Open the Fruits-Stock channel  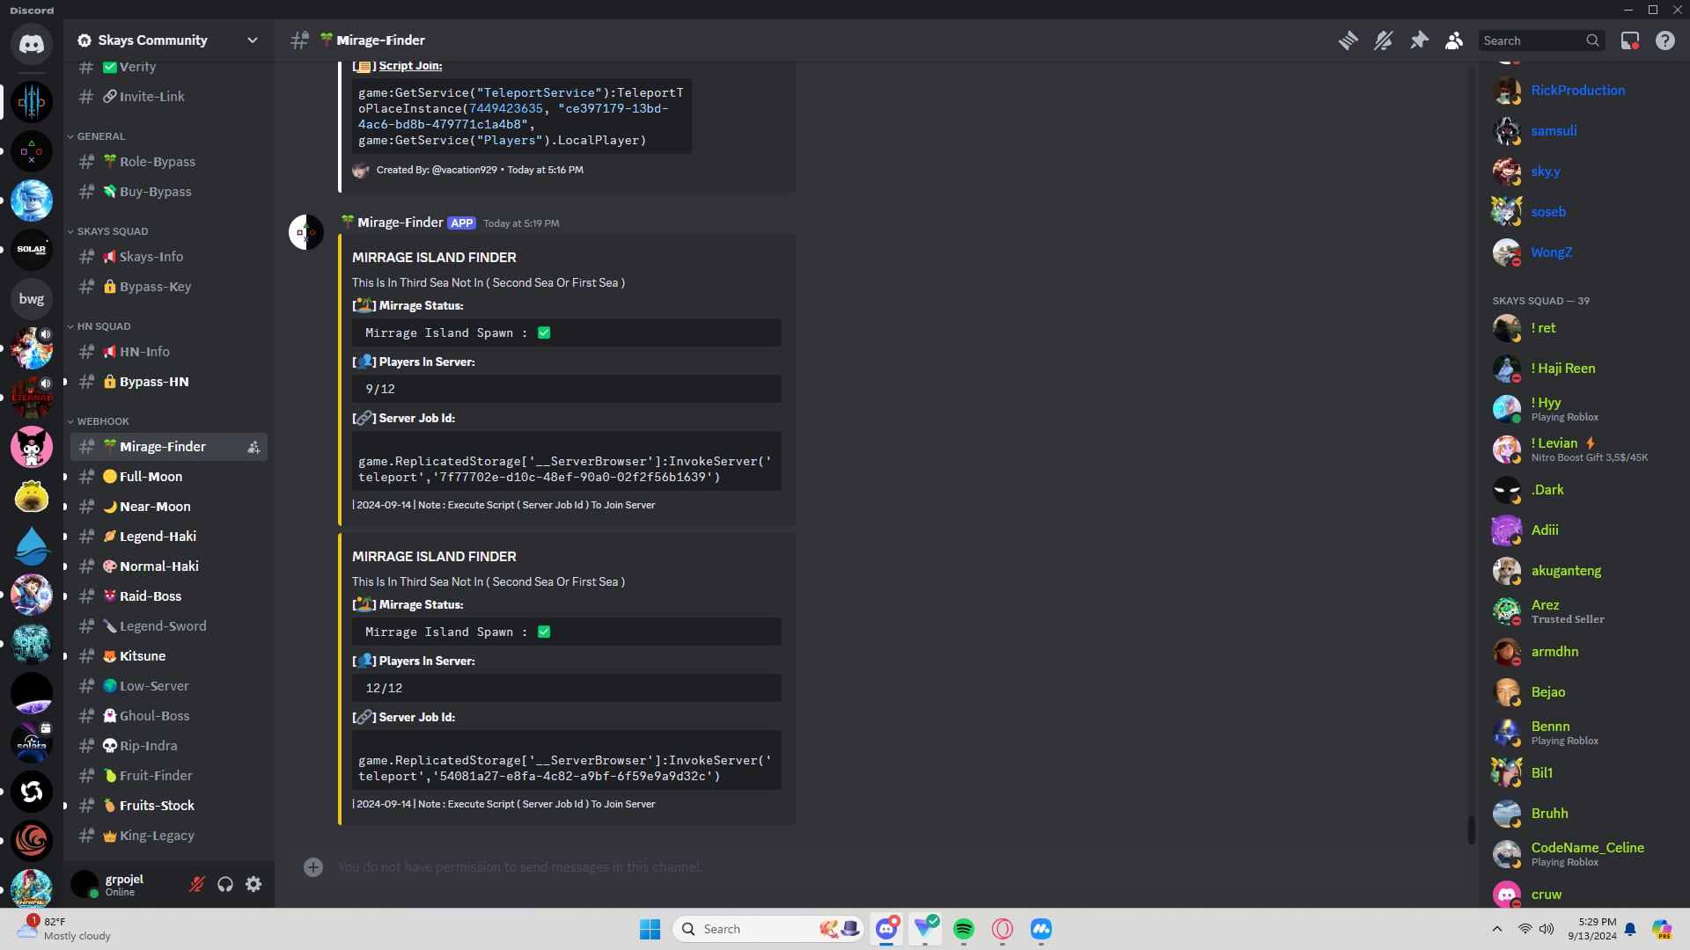click(x=169, y=806)
